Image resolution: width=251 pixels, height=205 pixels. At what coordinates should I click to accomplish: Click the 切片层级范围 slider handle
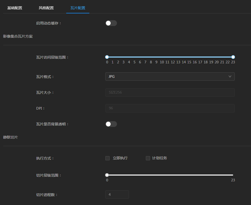[x=107, y=175]
